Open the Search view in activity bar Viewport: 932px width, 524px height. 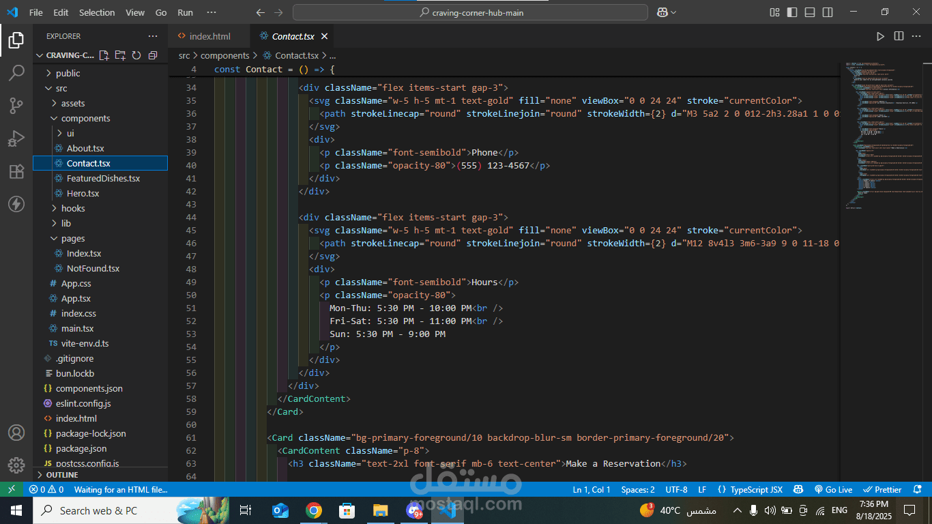pyautogui.click(x=16, y=72)
